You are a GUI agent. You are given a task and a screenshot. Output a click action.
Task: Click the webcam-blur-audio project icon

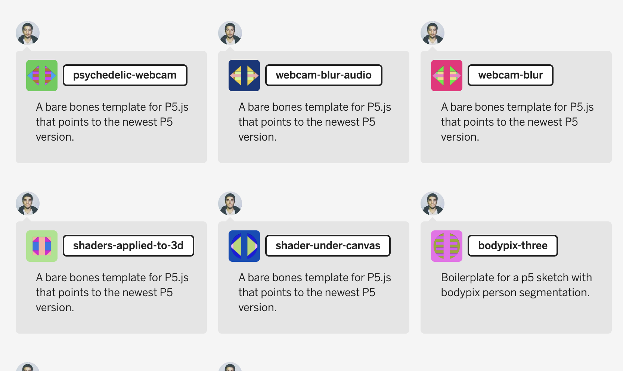244,75
